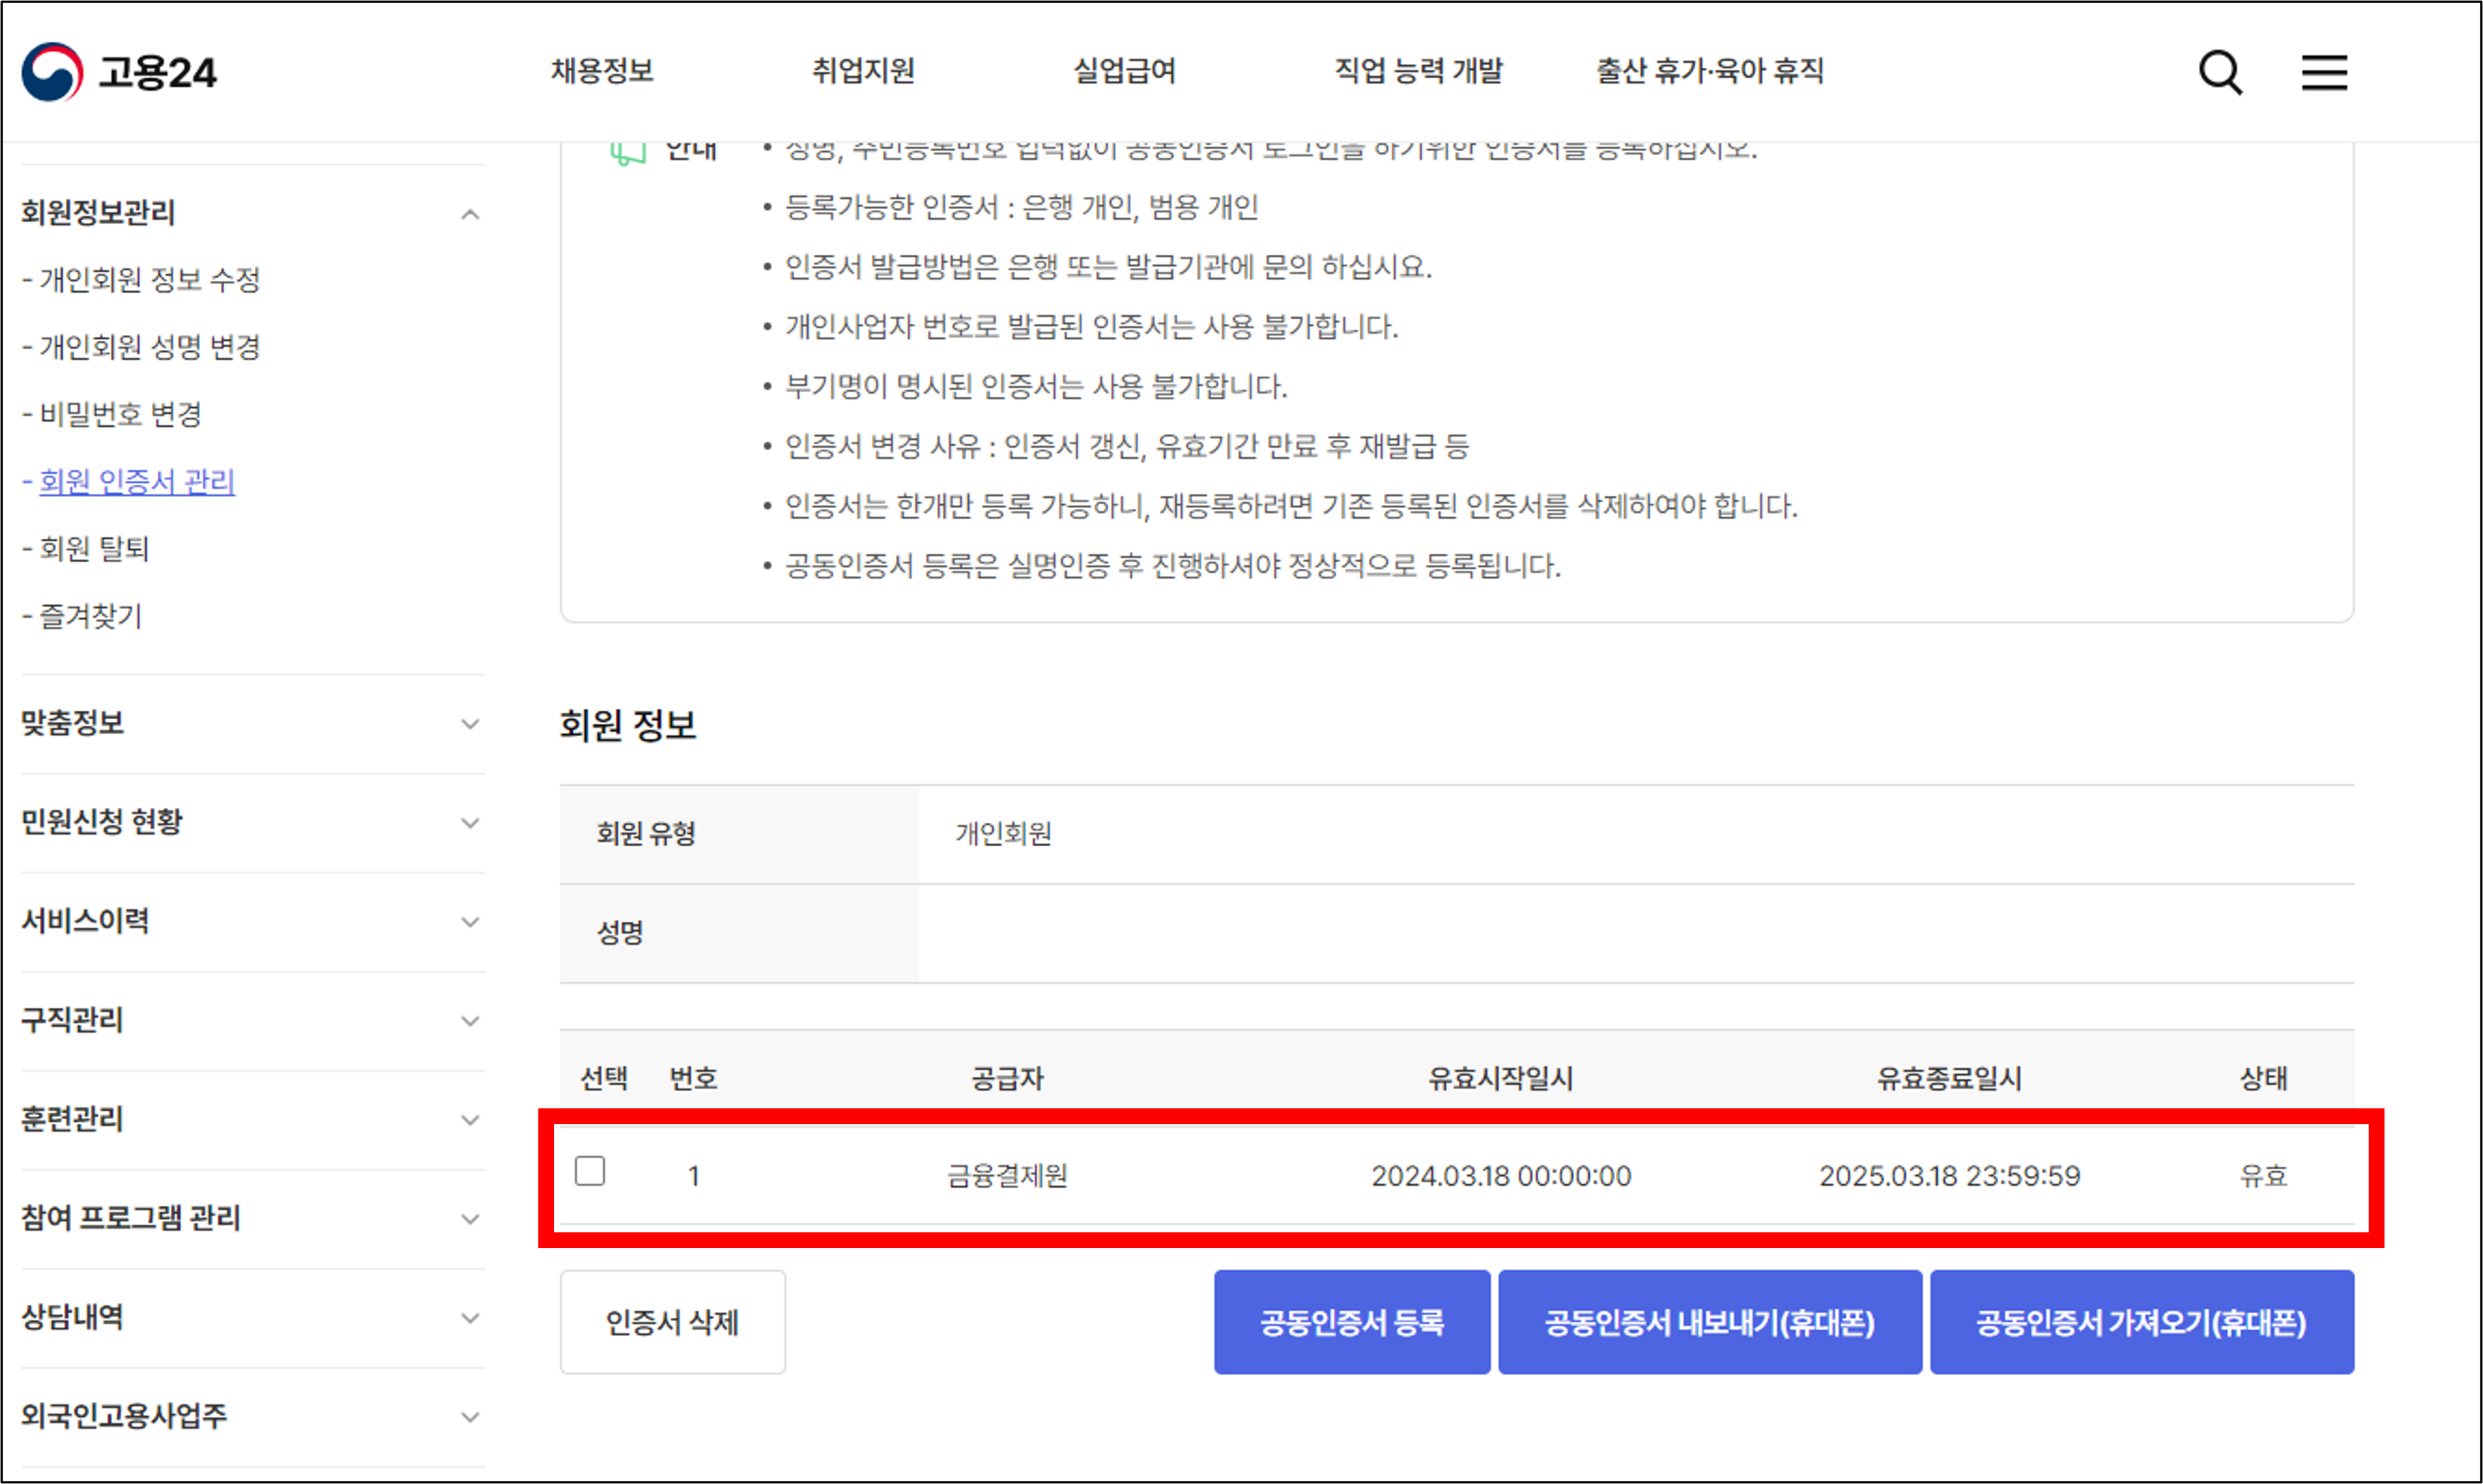Expand the 맞춤정보 section
The width and height of the screenshot is (2483, 1484).
[470, 724]
